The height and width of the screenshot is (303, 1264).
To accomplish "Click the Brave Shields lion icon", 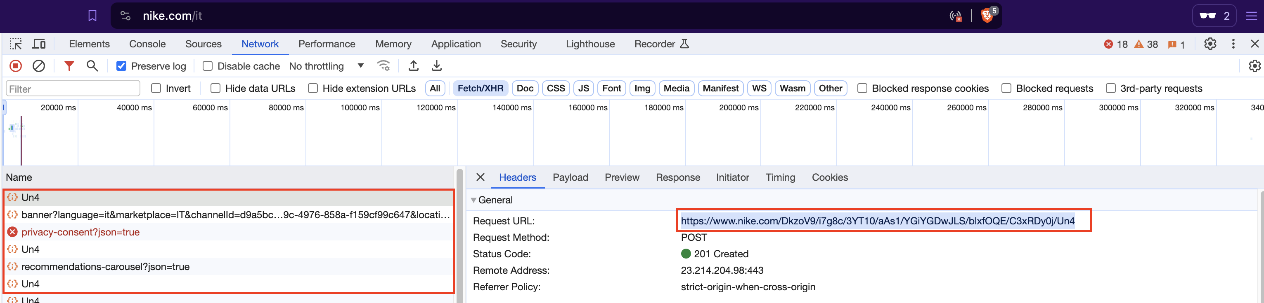I will click(987, 16).
